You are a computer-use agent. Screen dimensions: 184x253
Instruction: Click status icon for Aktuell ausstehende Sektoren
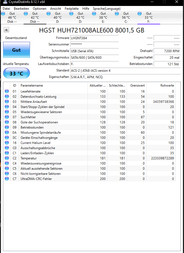(7, 169)
